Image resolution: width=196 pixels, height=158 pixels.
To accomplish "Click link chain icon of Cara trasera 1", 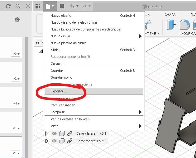I will [70, 141].
